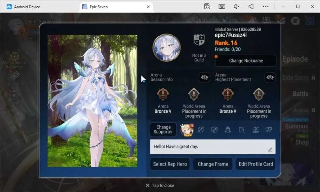This screenshot has width=320, height=192.
Task: Select the Ranger bow supporter slot
Action: [x=242, y=130]
